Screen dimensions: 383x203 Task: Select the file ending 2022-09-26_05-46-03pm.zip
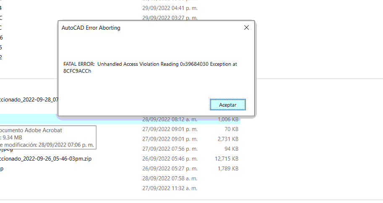pyautogui.click(x=46, y=159)
